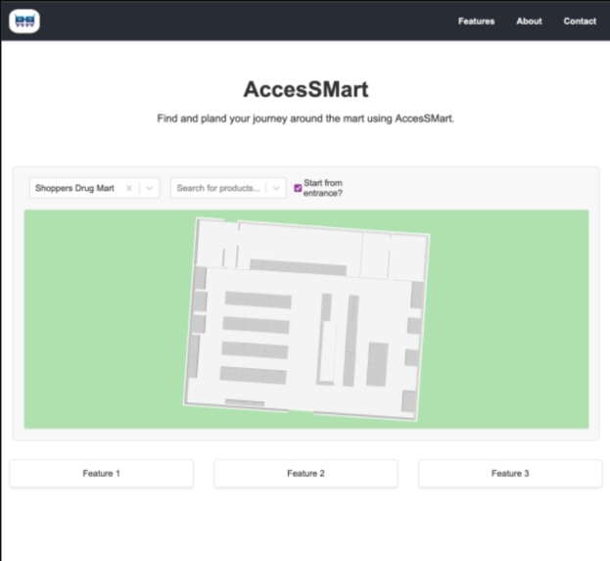The height and width of the screenshot is (561, 610).
Task: Expand the store selector dropdown arrow
Action: (x=149, y=188)
